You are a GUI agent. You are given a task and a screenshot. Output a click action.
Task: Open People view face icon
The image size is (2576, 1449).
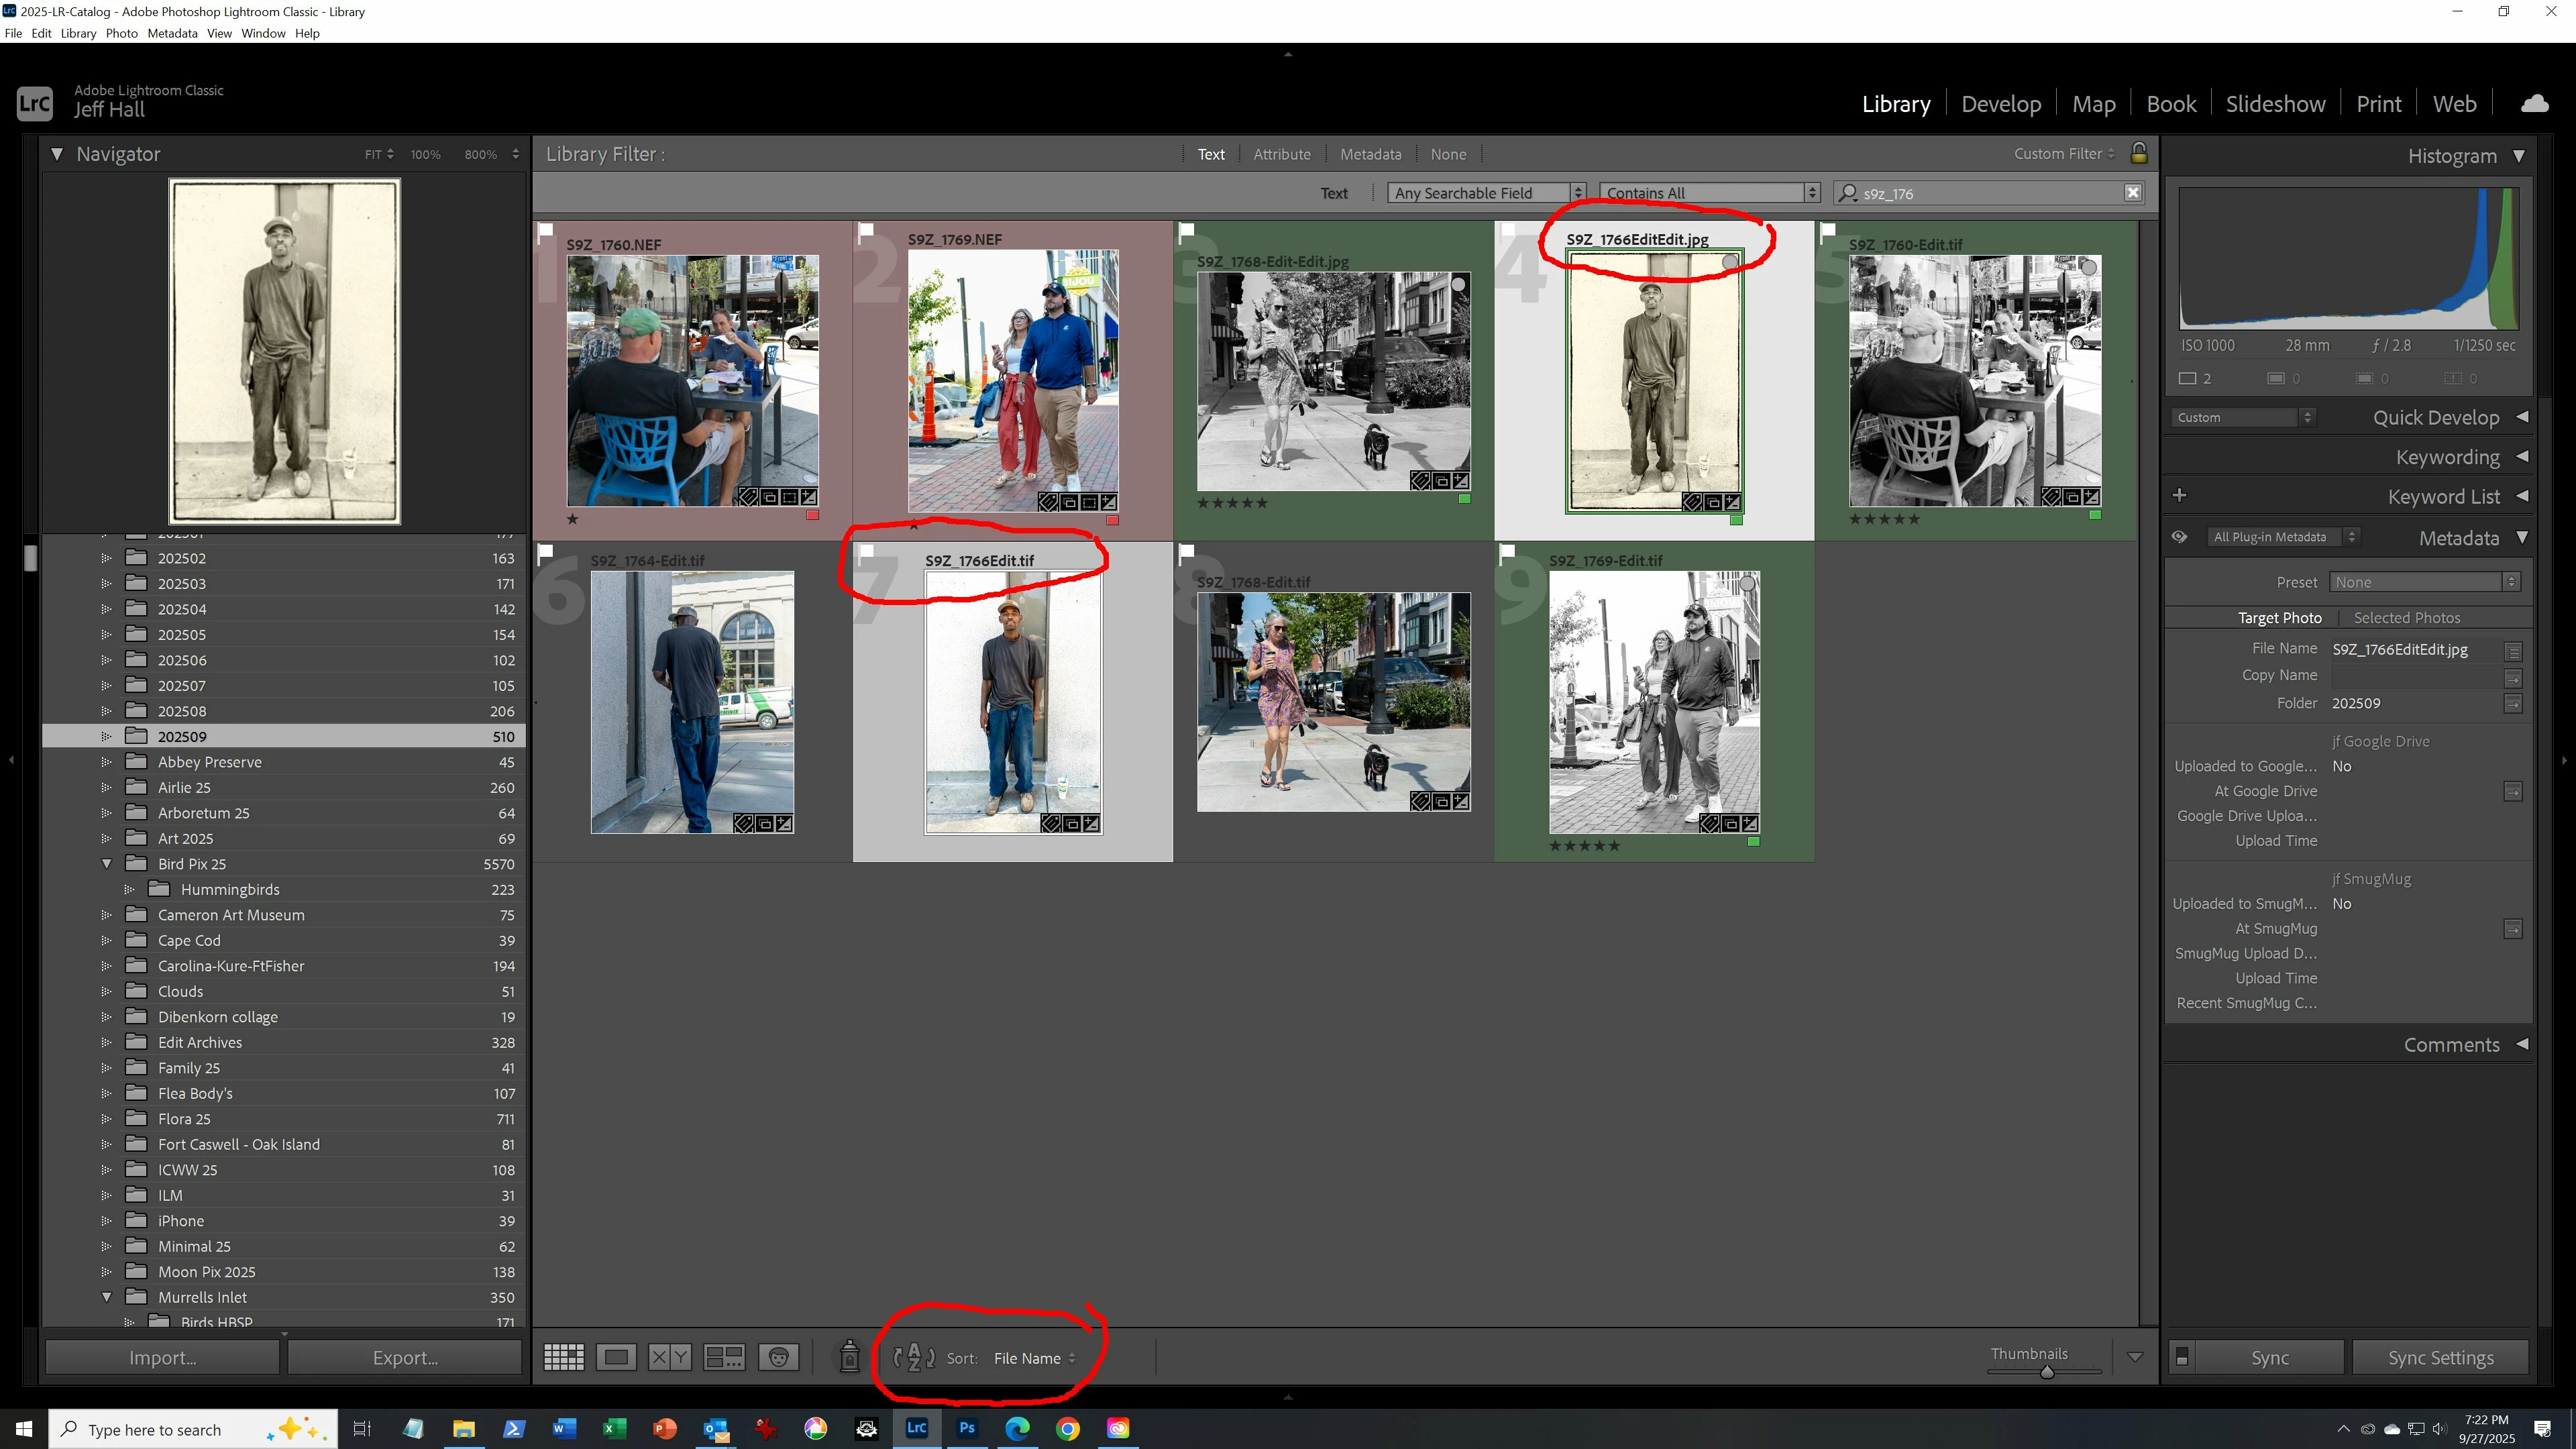click(x=778, y=1357)
